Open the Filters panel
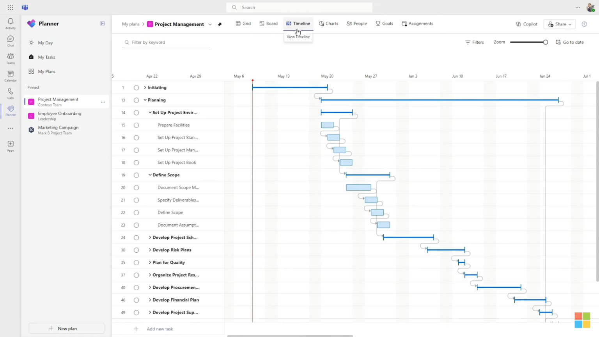 (x=474, y=42)
